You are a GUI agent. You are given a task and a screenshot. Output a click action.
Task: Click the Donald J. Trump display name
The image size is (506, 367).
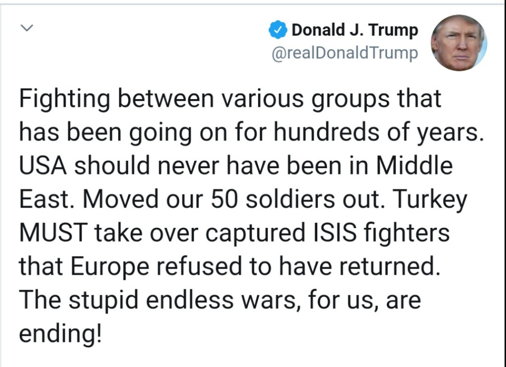(355, 31)
